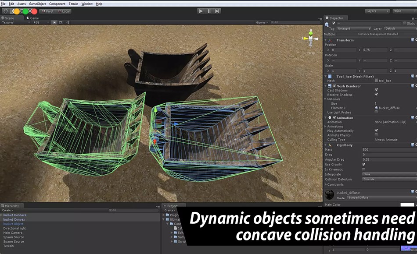Open the Layers dropdown in the toolbar
This screenshot has width=417, height=254.
click(378, 11)
